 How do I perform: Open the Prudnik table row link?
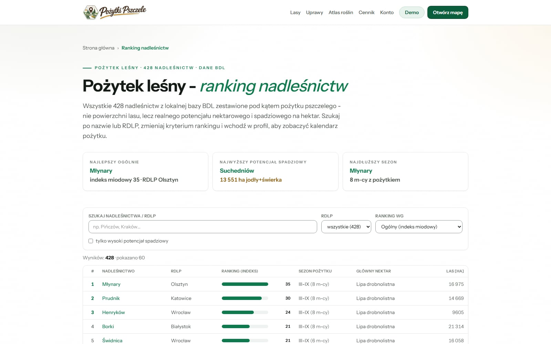(111, 298)
